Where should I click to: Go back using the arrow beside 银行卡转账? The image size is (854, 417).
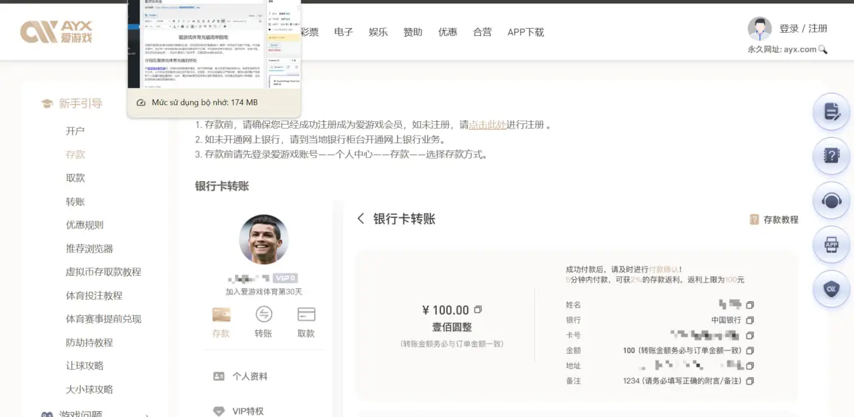(x=361, y=218)
